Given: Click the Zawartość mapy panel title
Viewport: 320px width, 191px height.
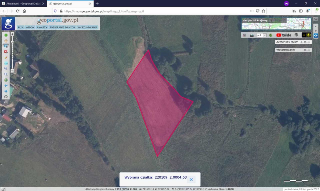Looking at the screenshot, I should coord(287,42).
